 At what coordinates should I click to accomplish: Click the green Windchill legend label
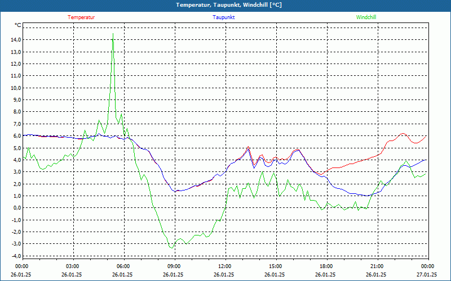pos(366,17)
